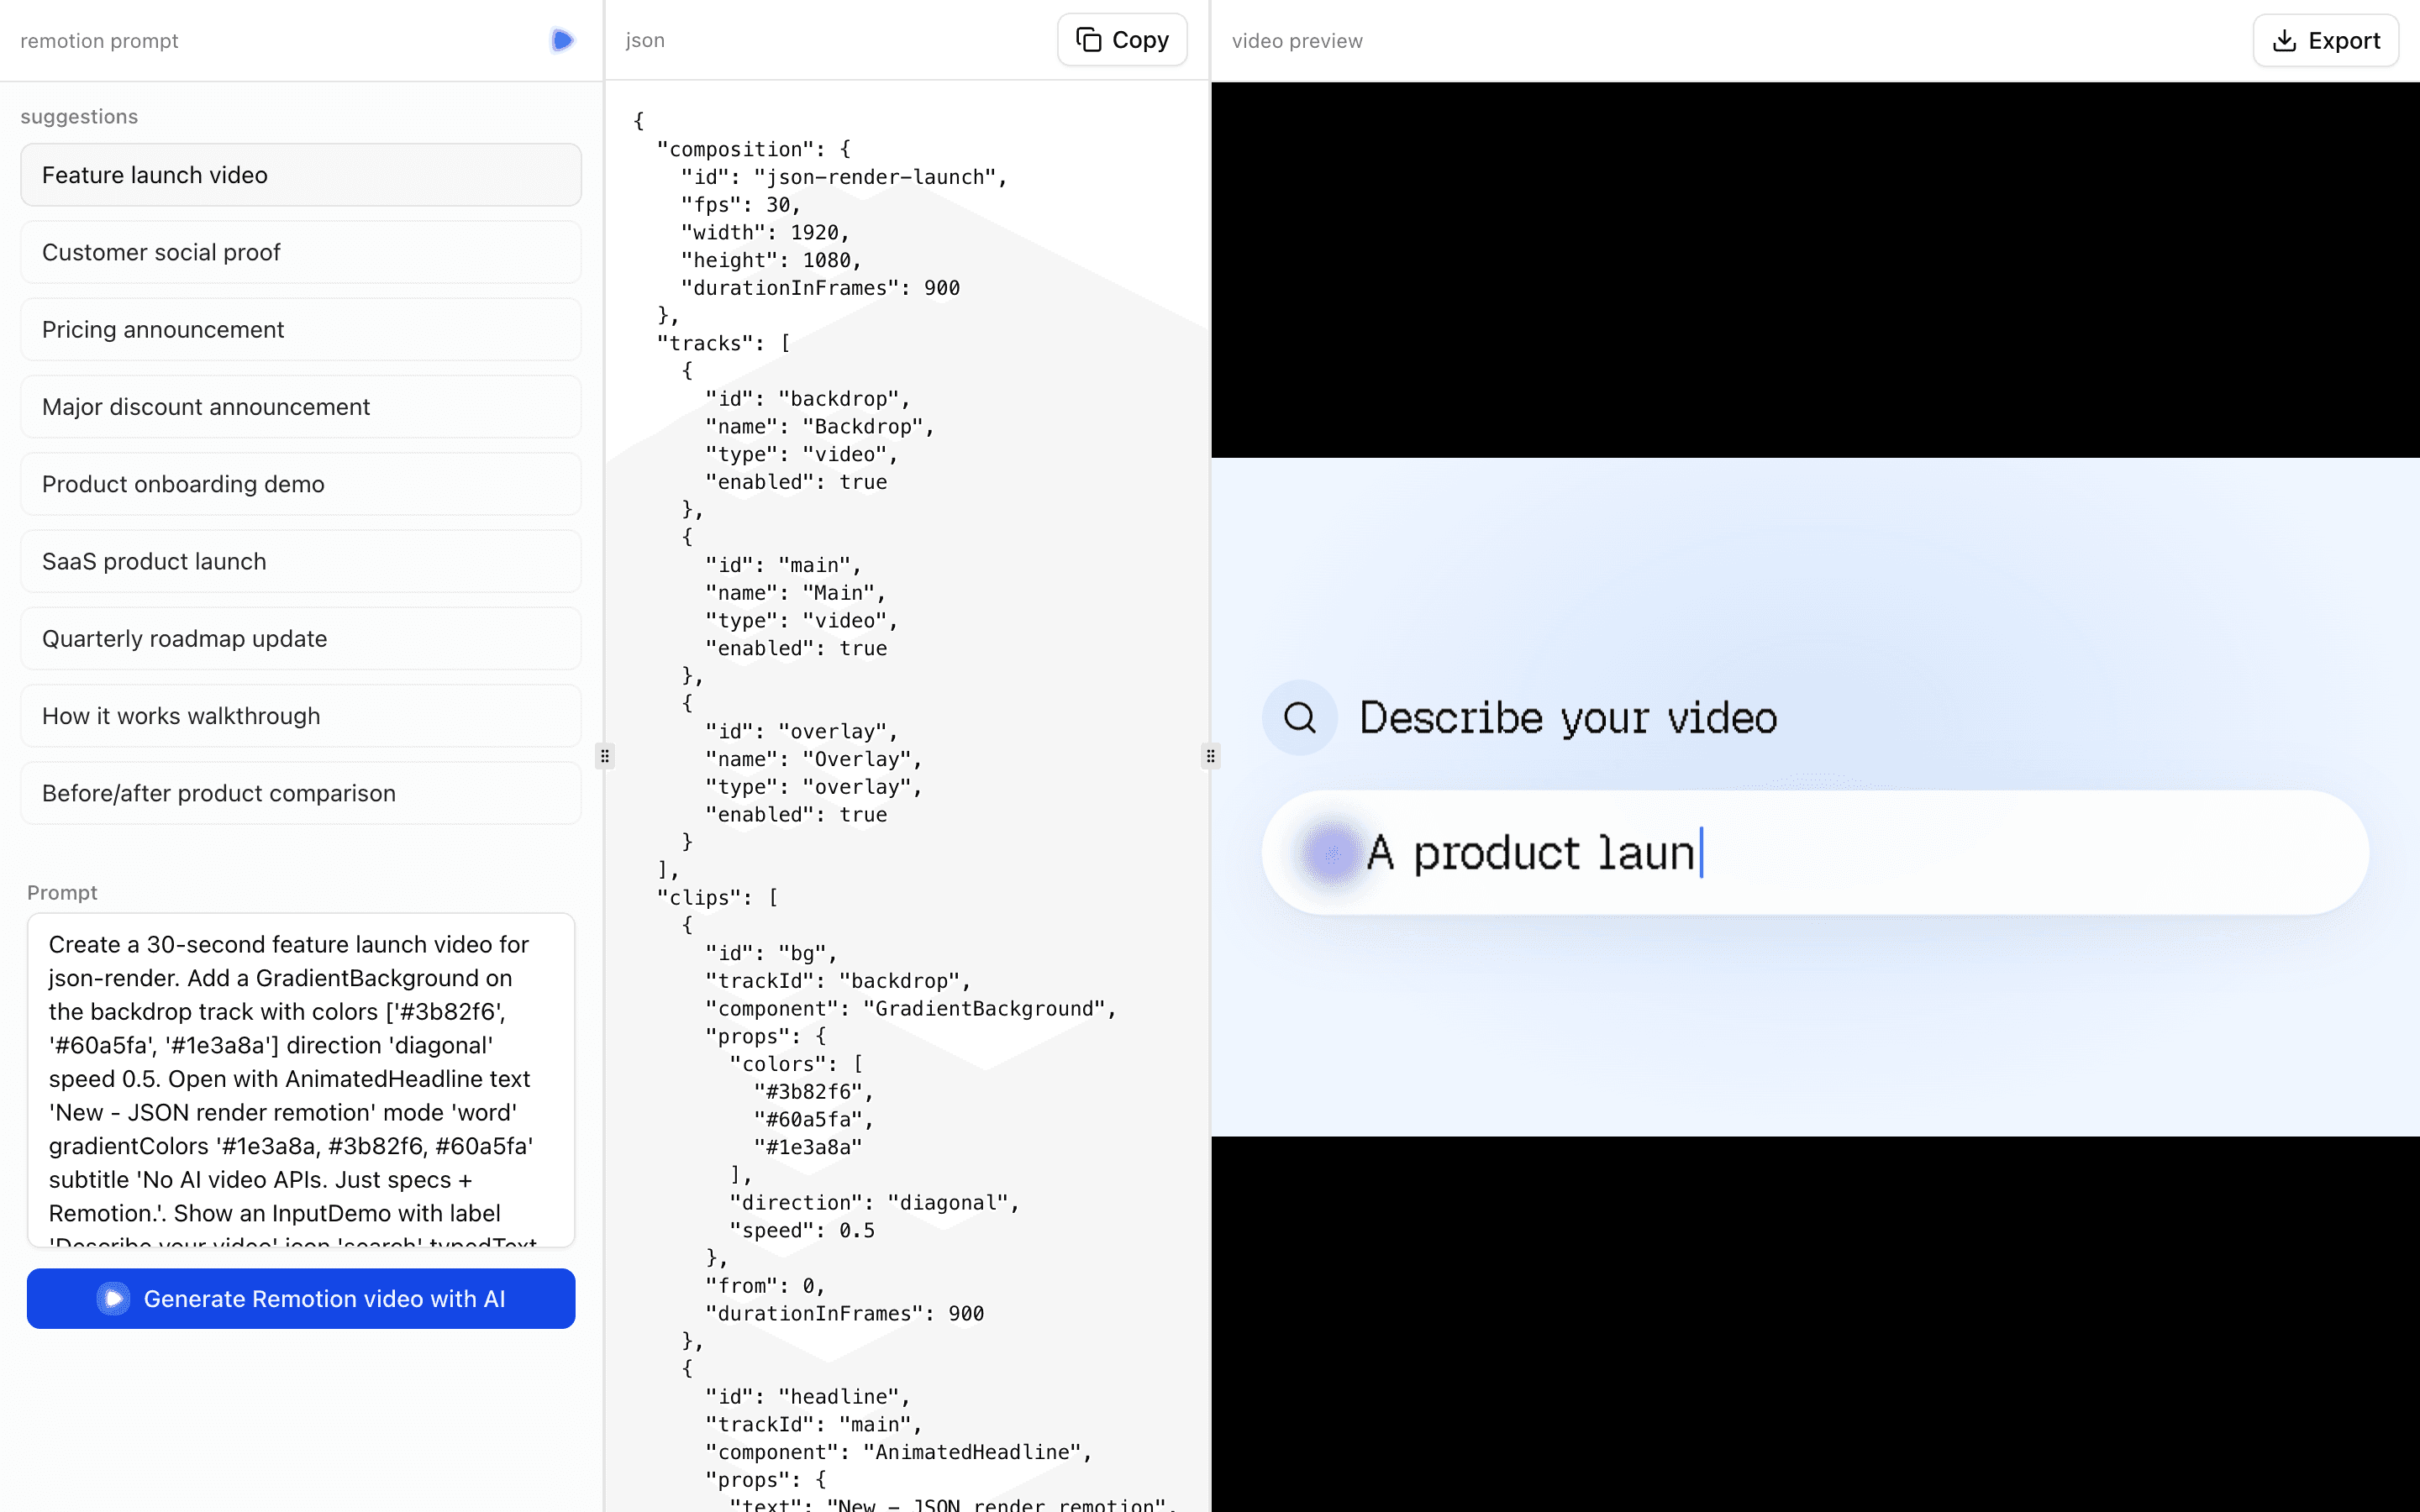Click the search magnifier icon in the video preview
The image size is (2420, 1512).
tap(1298, 717)
